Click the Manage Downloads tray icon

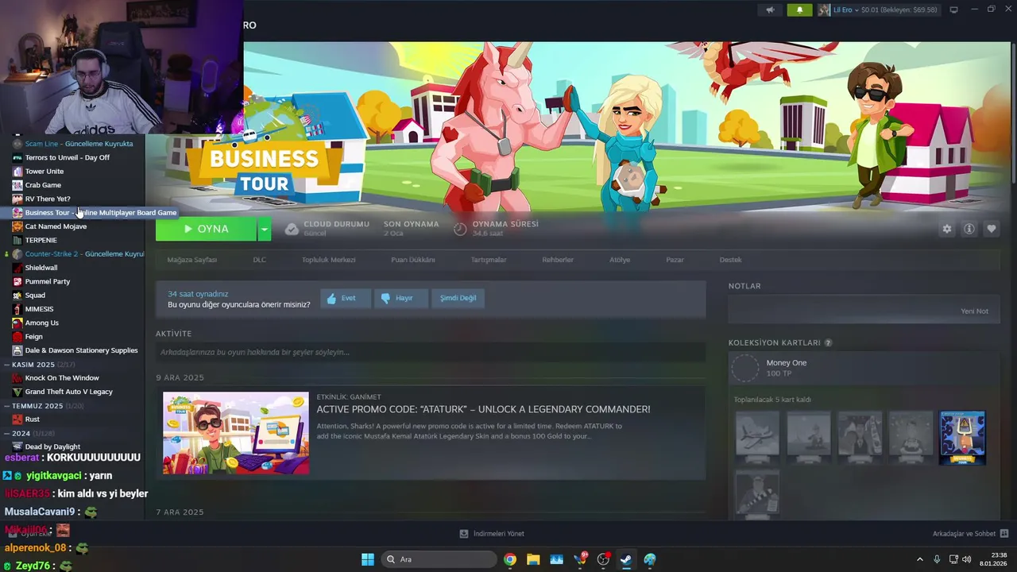[x=464, y=534]
